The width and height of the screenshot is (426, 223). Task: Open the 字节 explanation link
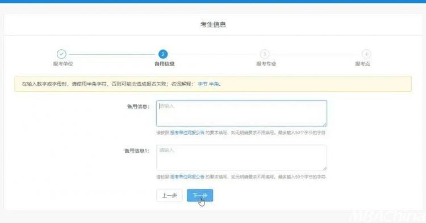point(202,84)
